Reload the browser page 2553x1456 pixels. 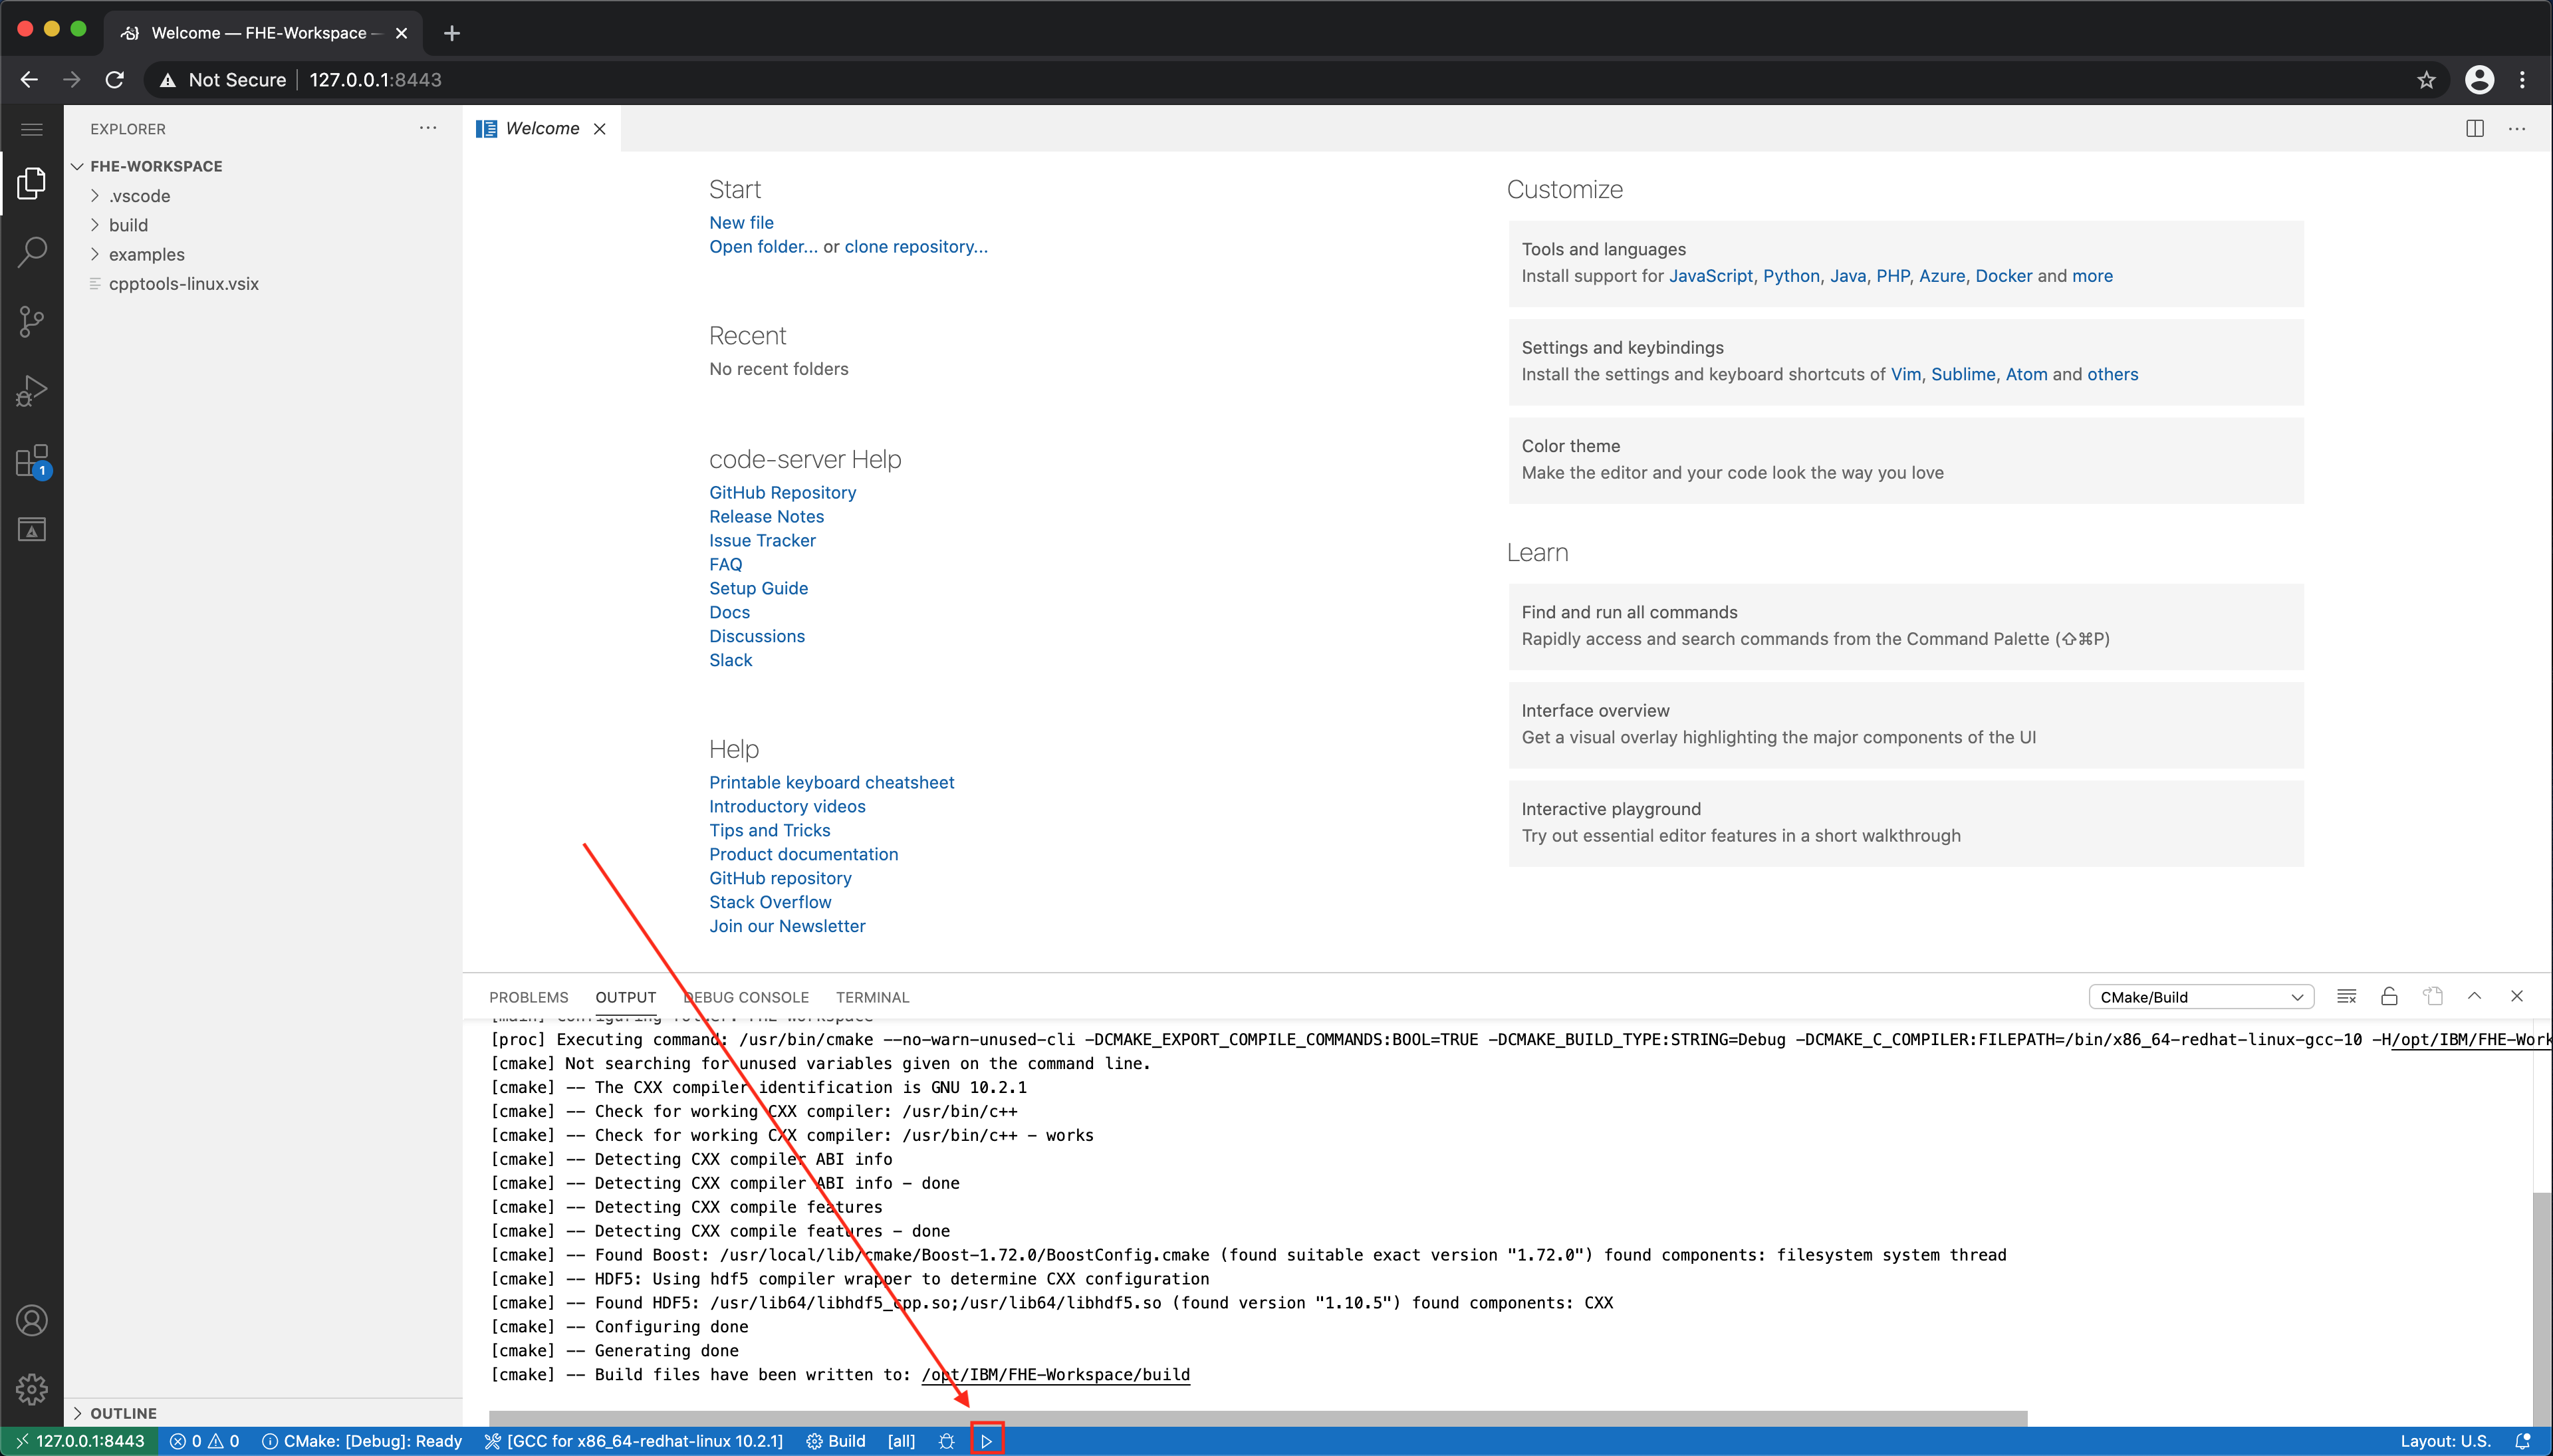tap(115, 80)
